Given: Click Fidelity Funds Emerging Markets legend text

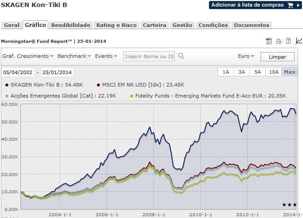Looking at the screenshot, I should 211,96.
